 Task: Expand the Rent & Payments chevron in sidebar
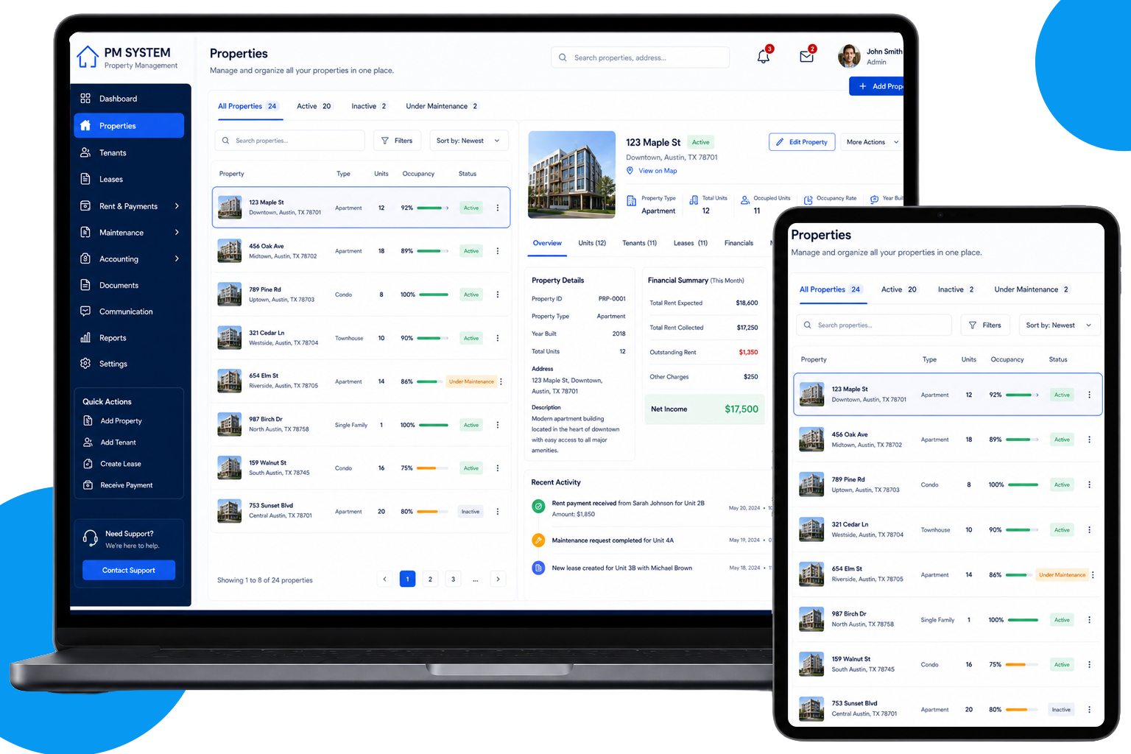pyautogui.click(x=177, y=206)
